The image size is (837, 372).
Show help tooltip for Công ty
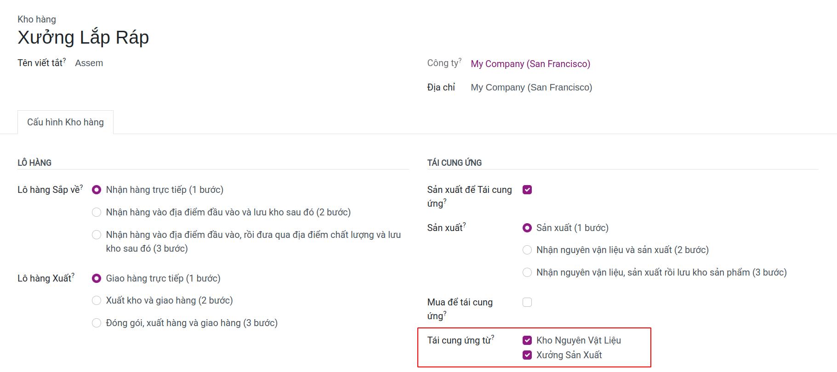click(x=460, y=60)
